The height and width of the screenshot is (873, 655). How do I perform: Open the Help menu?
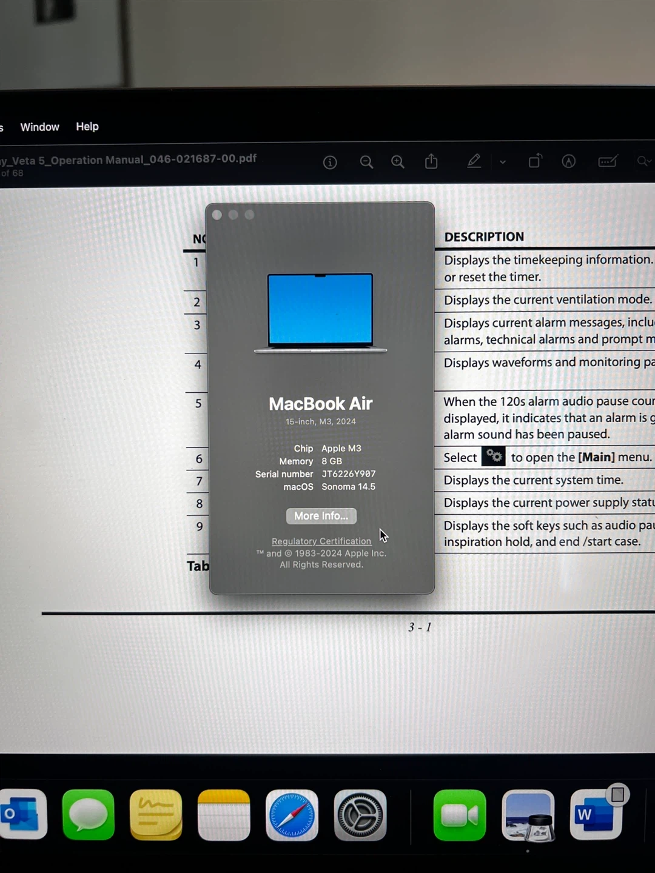[87, 126]
